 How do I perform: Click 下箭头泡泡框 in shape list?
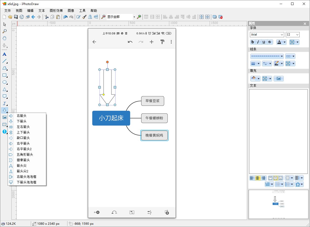27,182
